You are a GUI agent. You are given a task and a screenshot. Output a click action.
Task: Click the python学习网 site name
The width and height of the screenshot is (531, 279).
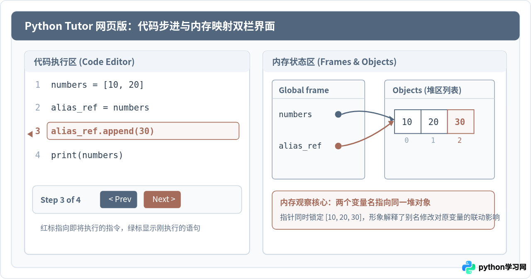pos(502,267)
